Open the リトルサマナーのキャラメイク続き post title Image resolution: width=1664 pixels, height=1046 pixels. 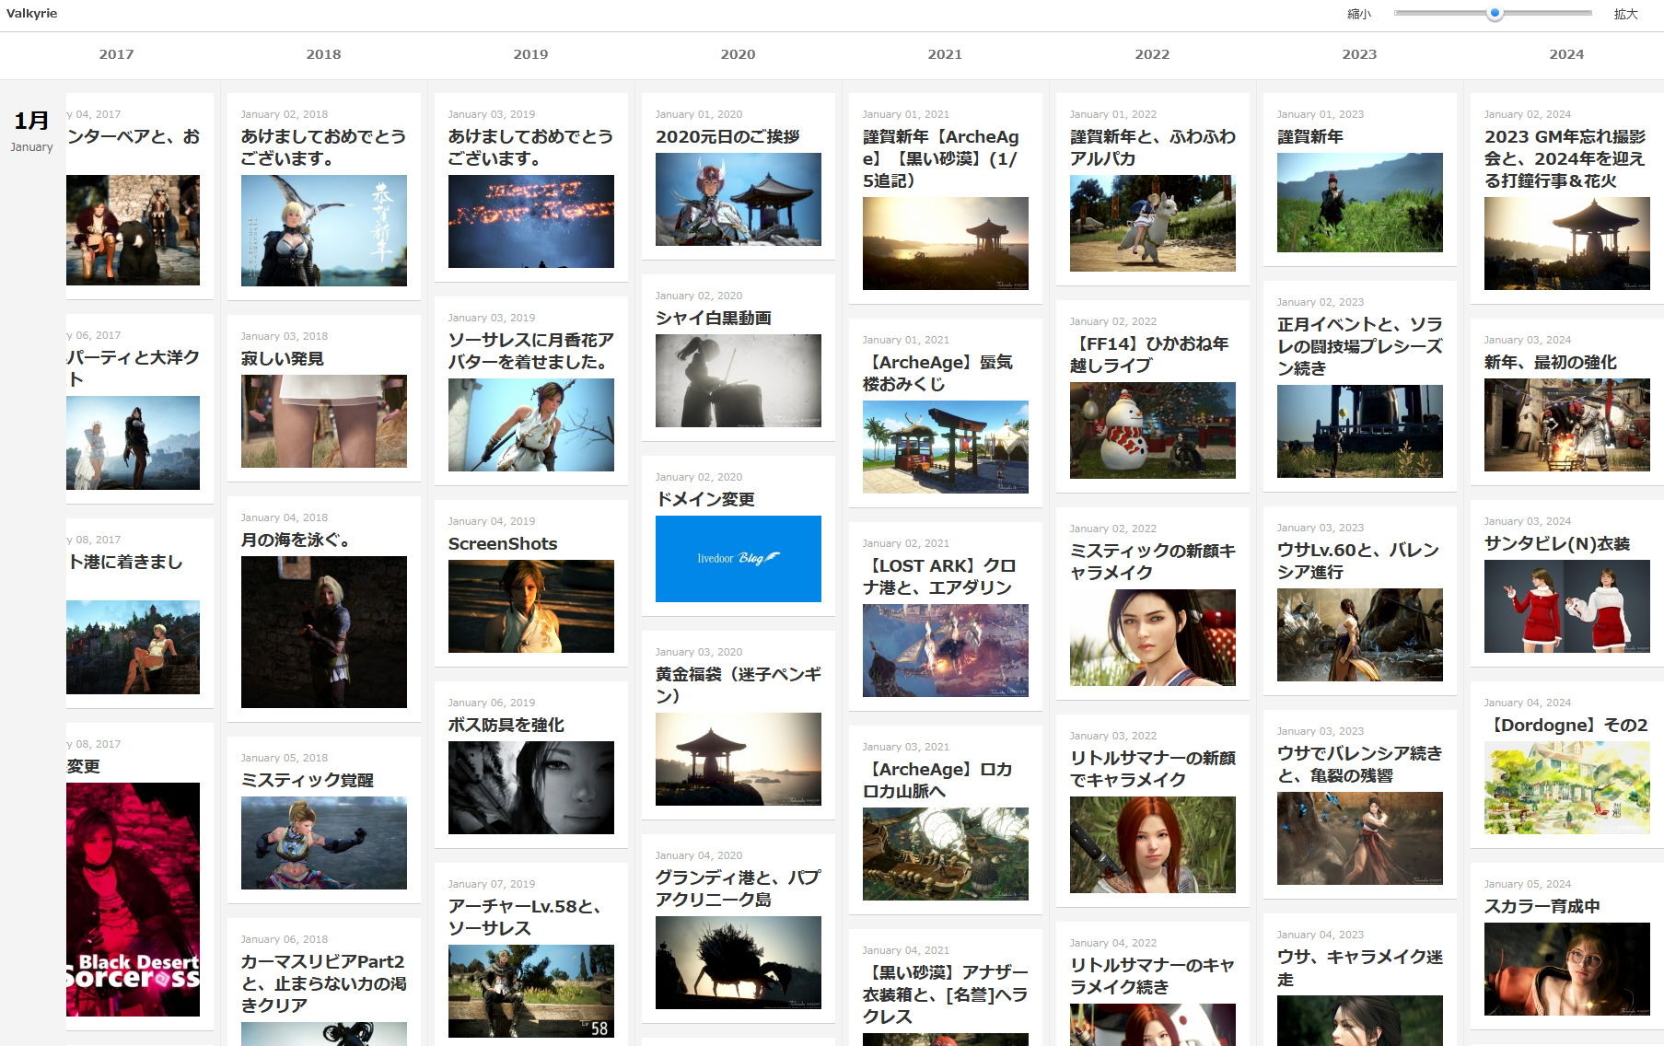click(x=1152, y=976)
